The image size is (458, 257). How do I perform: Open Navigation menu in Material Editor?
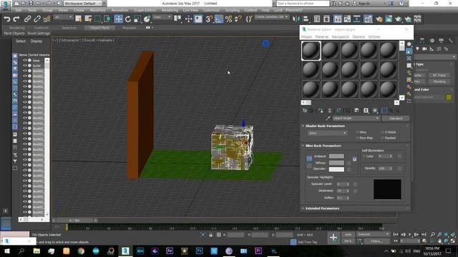(341, 37)
